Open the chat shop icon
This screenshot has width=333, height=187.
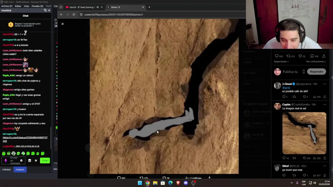coord(30,161)
